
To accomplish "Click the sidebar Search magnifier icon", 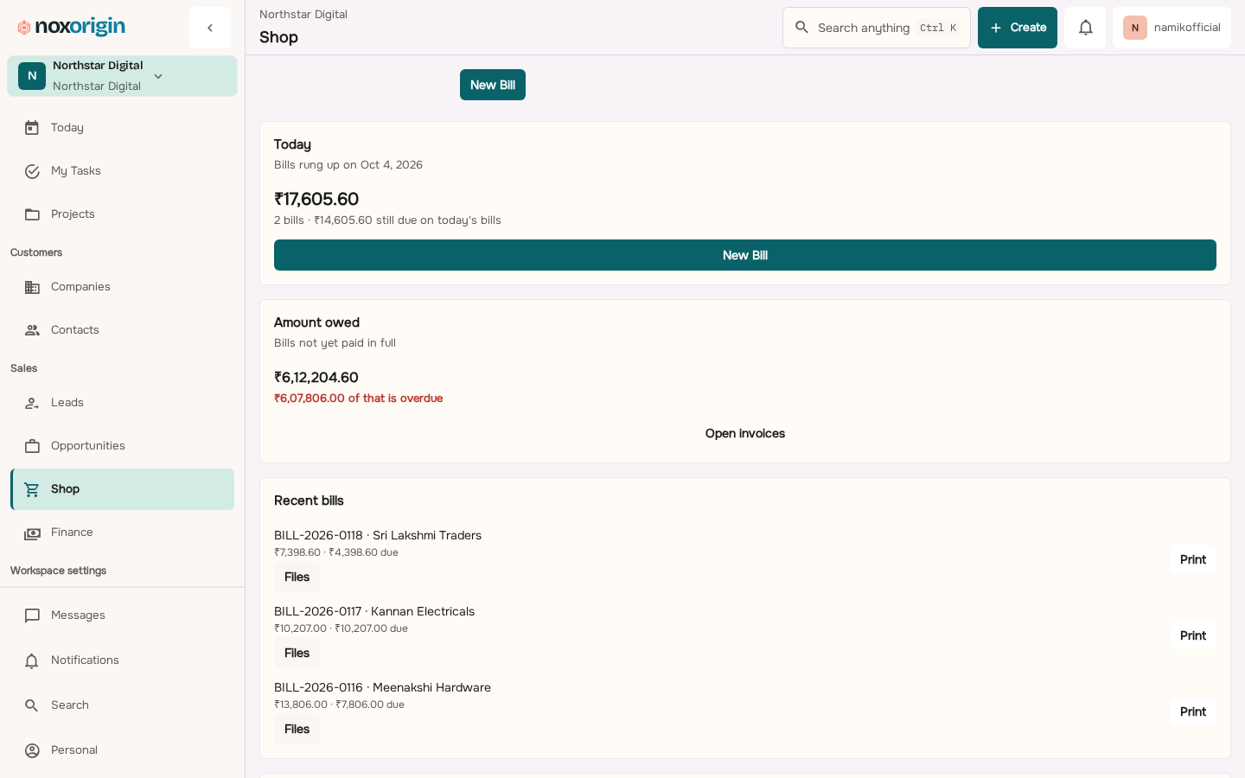I will pos(32,705).
